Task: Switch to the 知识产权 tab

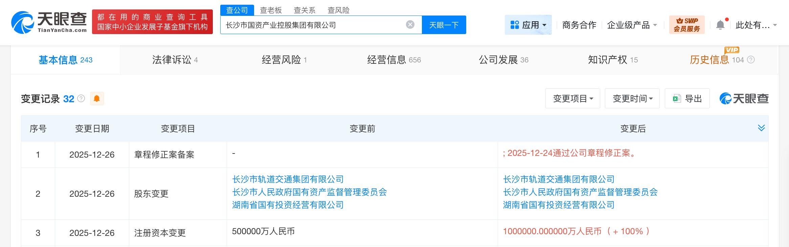Action: (612, 60)
